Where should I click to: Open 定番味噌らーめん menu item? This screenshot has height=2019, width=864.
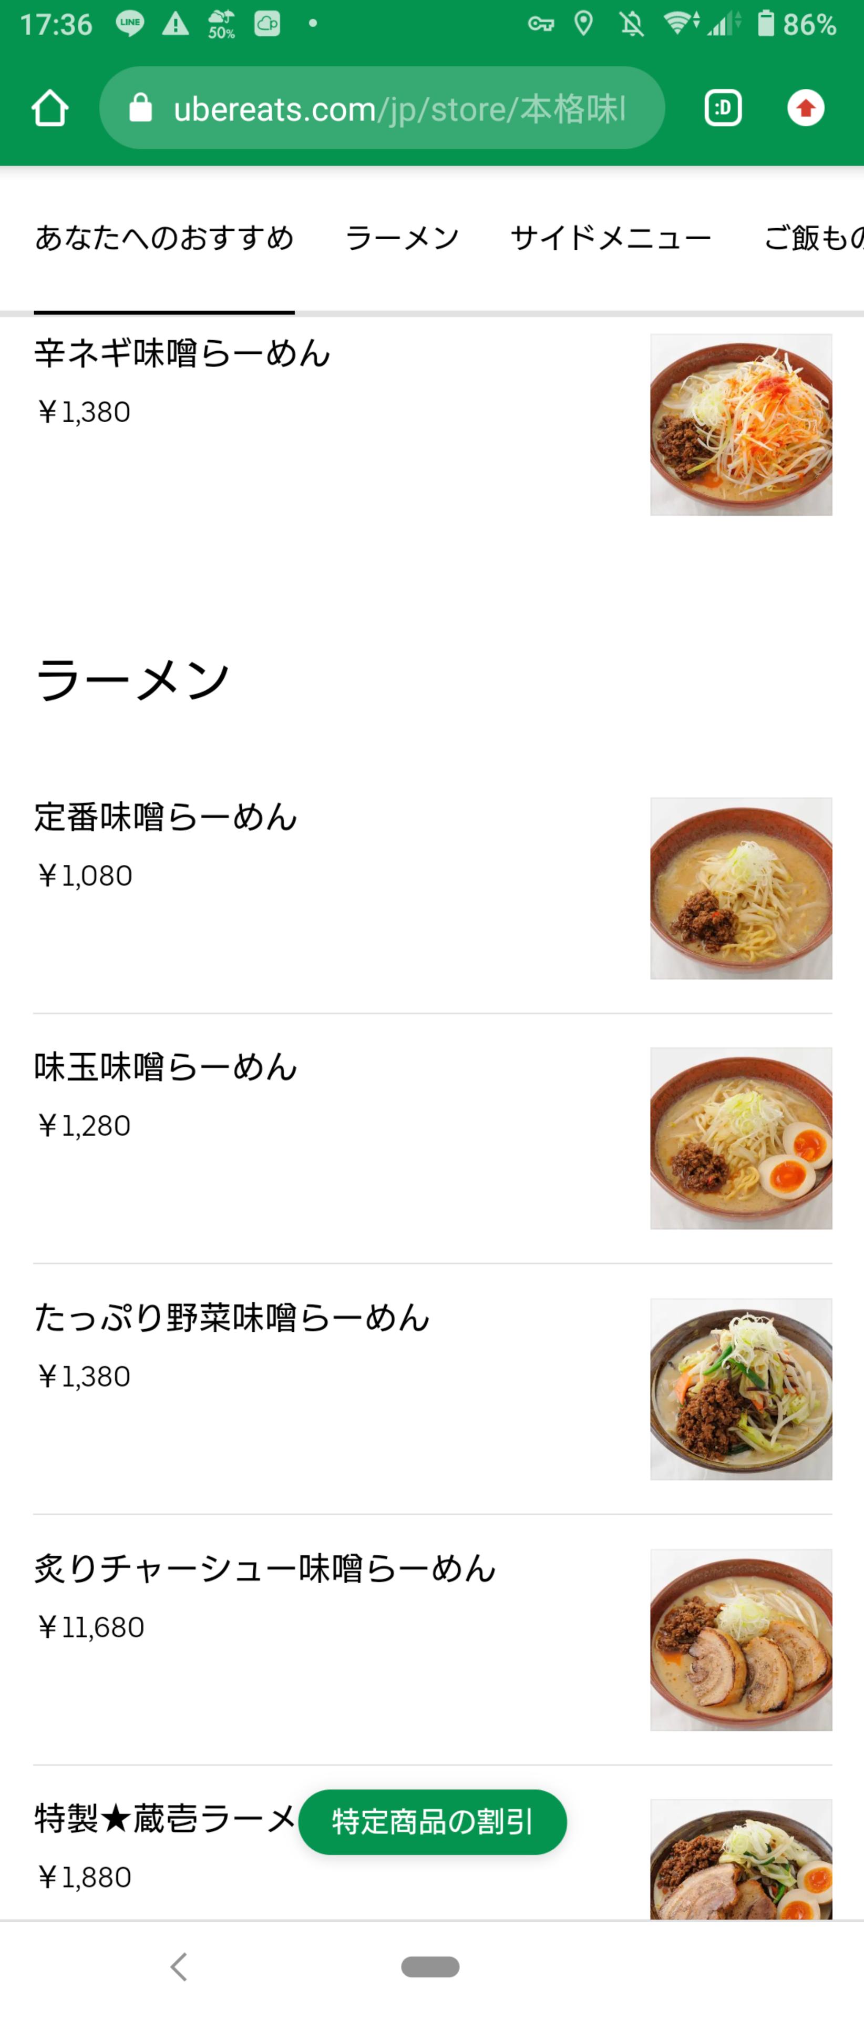click(x=166, y=818)
